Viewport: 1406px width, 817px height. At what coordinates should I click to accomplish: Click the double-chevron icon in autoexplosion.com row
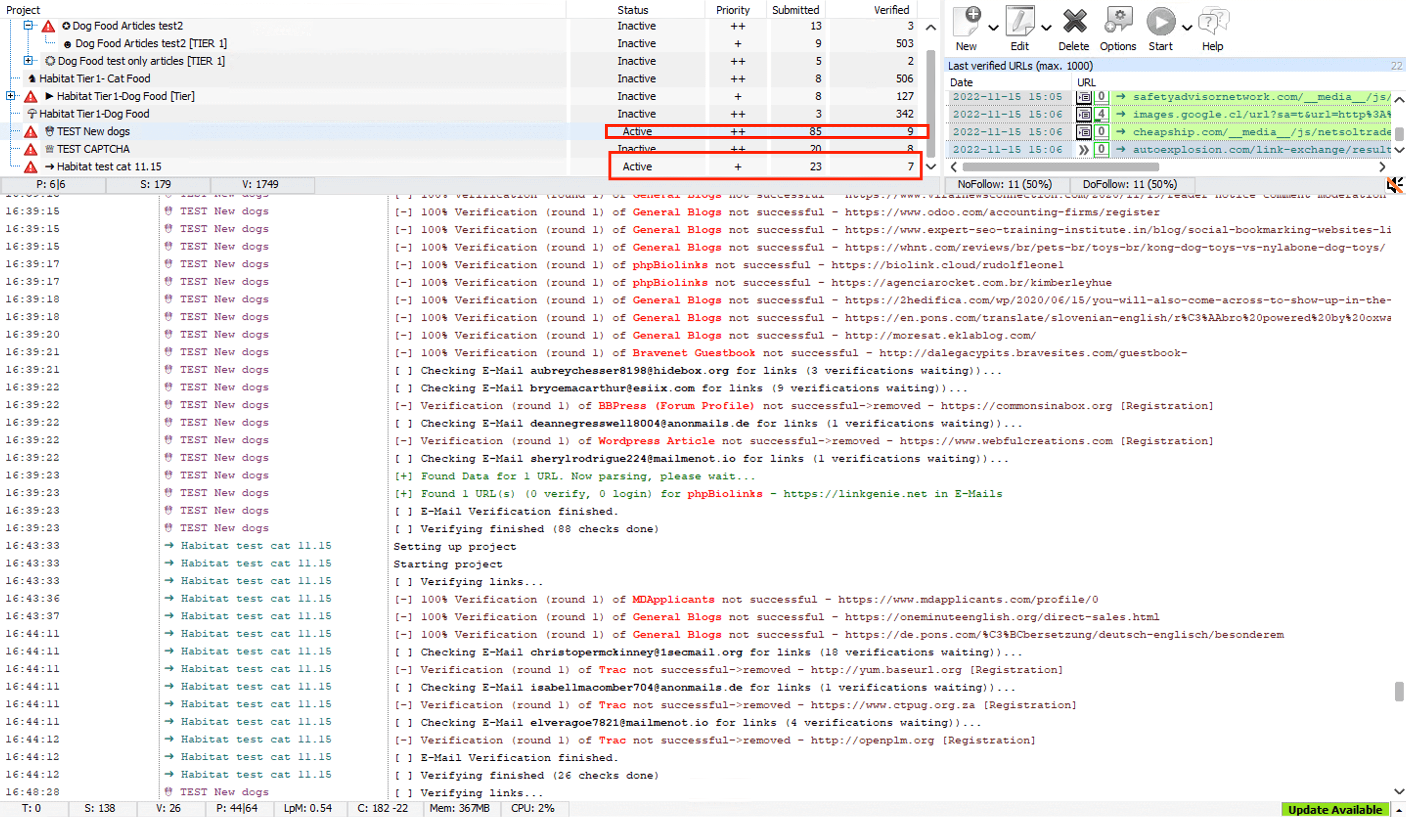coord(1084,150)
